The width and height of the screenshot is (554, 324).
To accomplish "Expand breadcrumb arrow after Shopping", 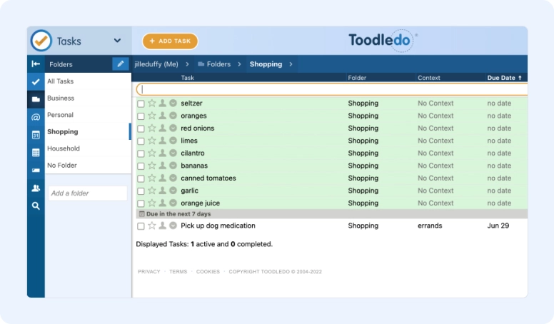I will click(x=292, y=64).
